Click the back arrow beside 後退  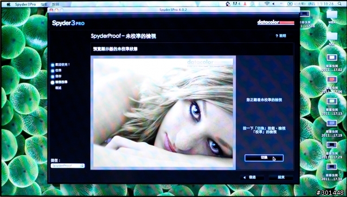(x=245, y=177)
